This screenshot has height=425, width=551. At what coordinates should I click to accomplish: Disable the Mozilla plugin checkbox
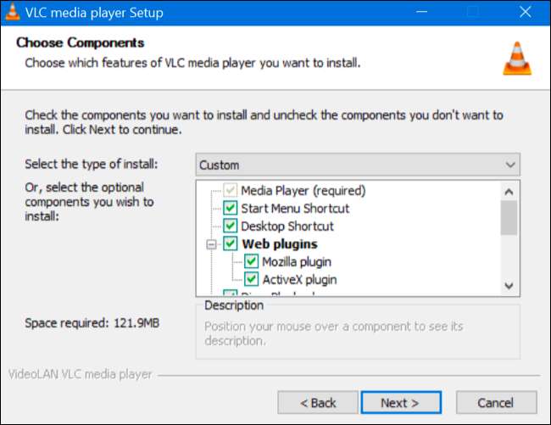[x=251, y=261]
